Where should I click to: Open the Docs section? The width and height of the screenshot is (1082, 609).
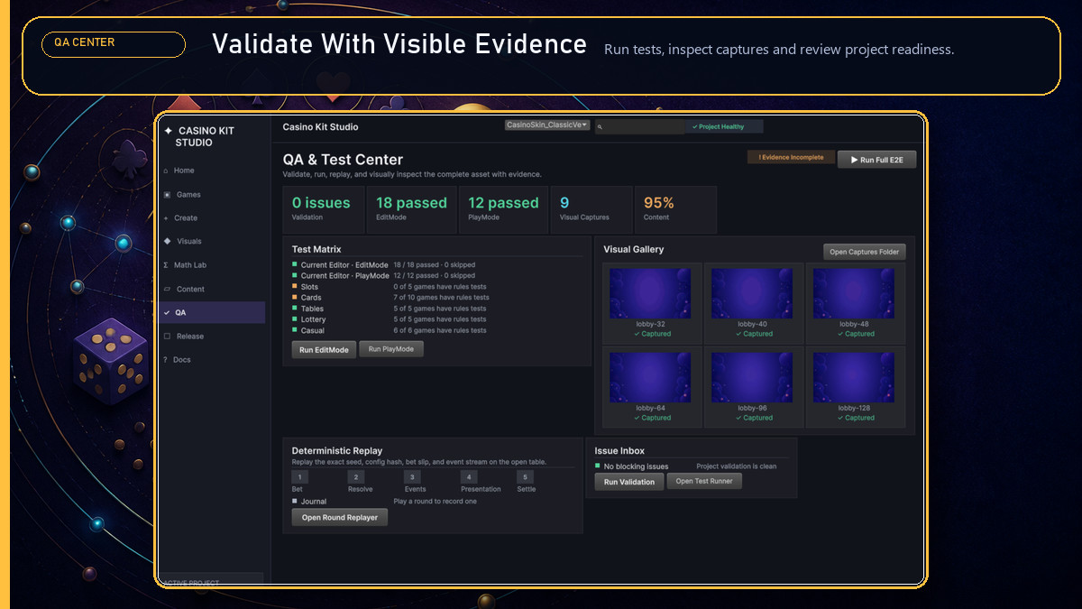(213, 360)
